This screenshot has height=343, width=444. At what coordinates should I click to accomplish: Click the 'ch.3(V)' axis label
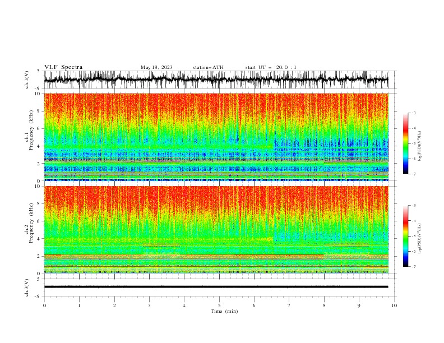pos(27,288)
